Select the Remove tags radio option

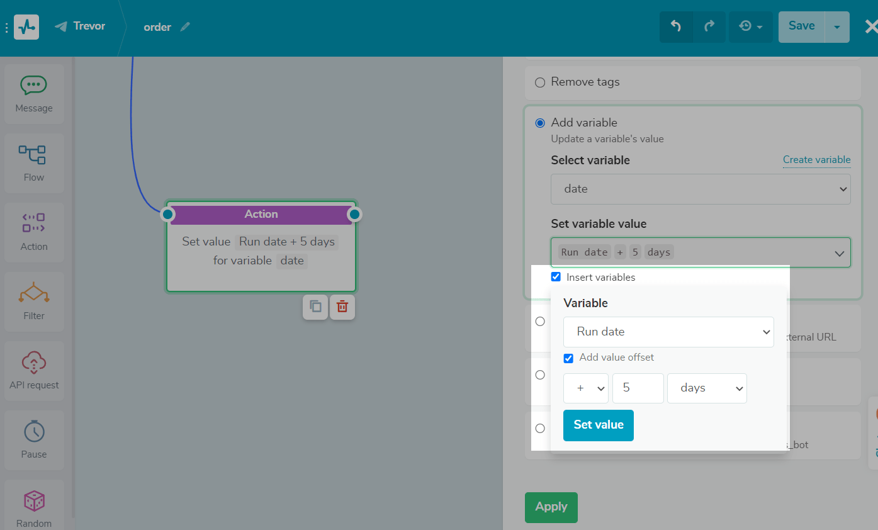click(540, 82)
